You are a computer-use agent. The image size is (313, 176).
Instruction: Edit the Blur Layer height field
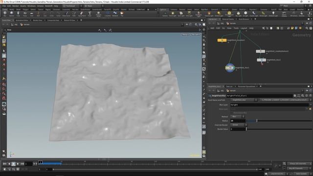269,105
